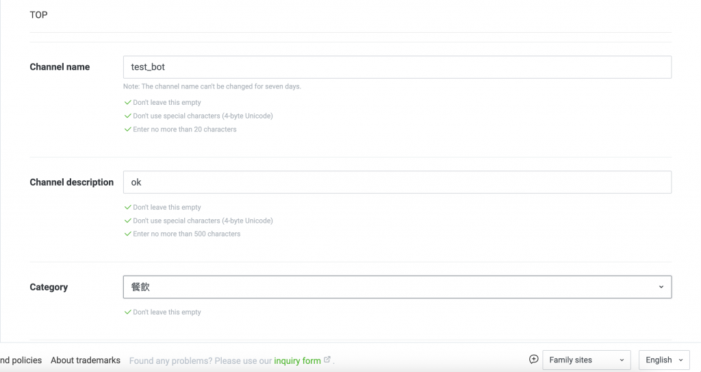
Task: Click checkmark beside 'Enter no more than 500 characters'
Action: [127, 234]
